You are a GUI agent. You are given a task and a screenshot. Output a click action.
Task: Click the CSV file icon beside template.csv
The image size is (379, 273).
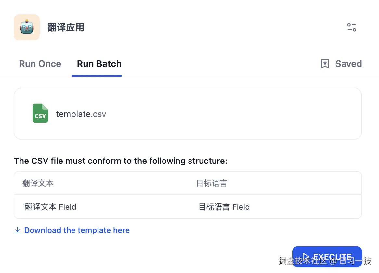click(40, 113)
